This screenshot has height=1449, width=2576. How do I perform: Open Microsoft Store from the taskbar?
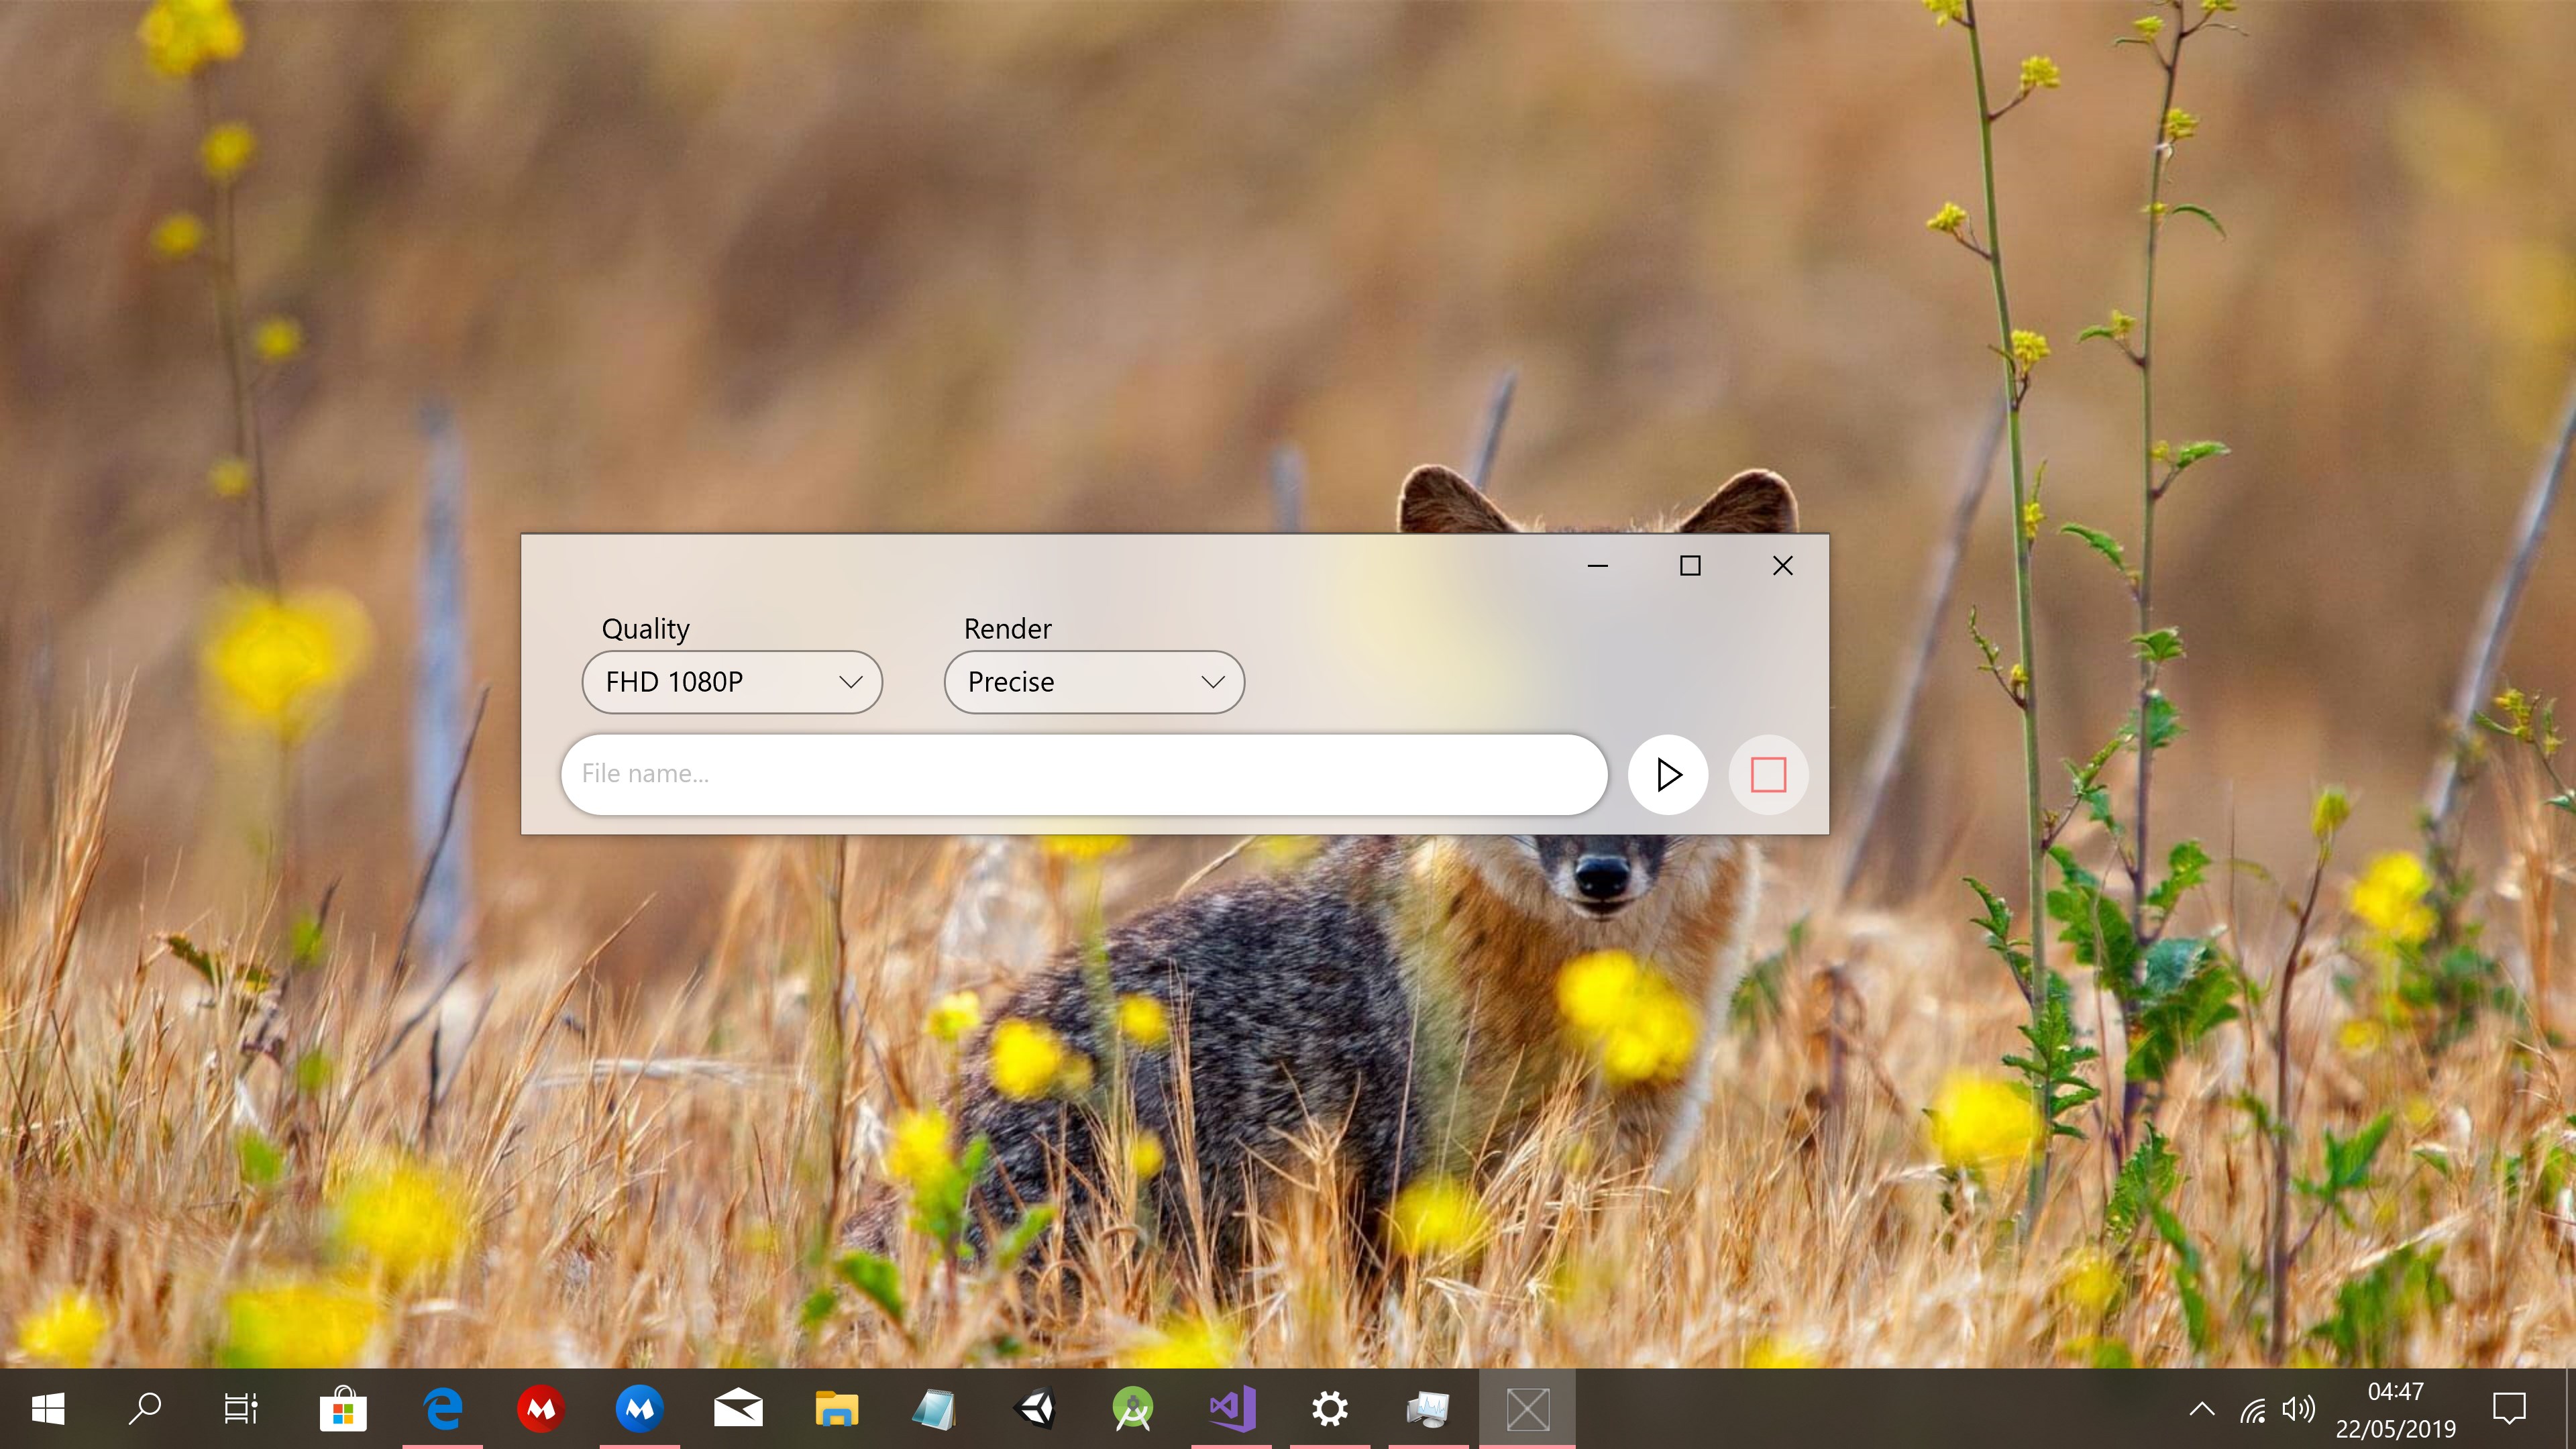pyautogui.click(x=343, y=1409)
